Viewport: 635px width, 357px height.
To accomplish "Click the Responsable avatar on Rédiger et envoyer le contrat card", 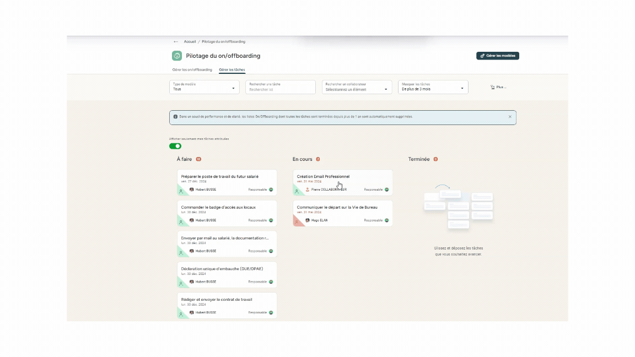I will [271, 312].
